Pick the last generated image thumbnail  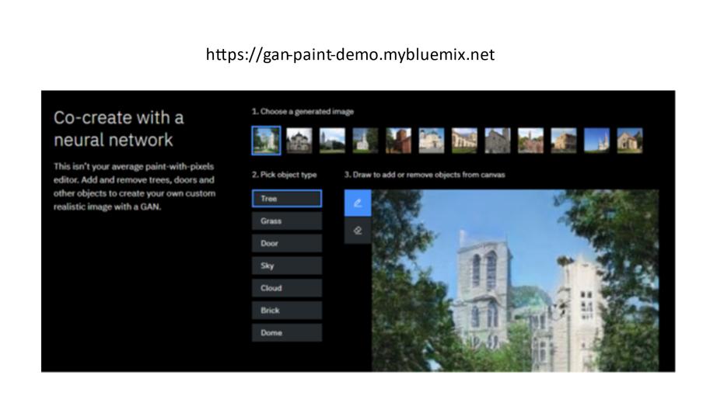(630, 141)
